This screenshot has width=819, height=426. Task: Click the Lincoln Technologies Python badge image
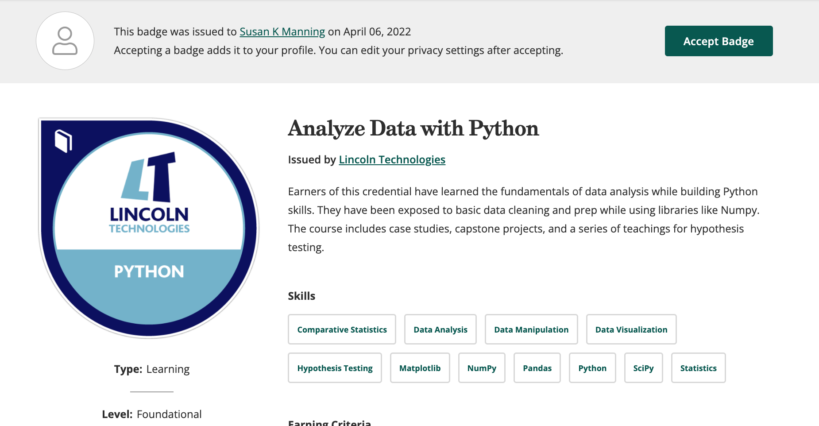(149, 228)
